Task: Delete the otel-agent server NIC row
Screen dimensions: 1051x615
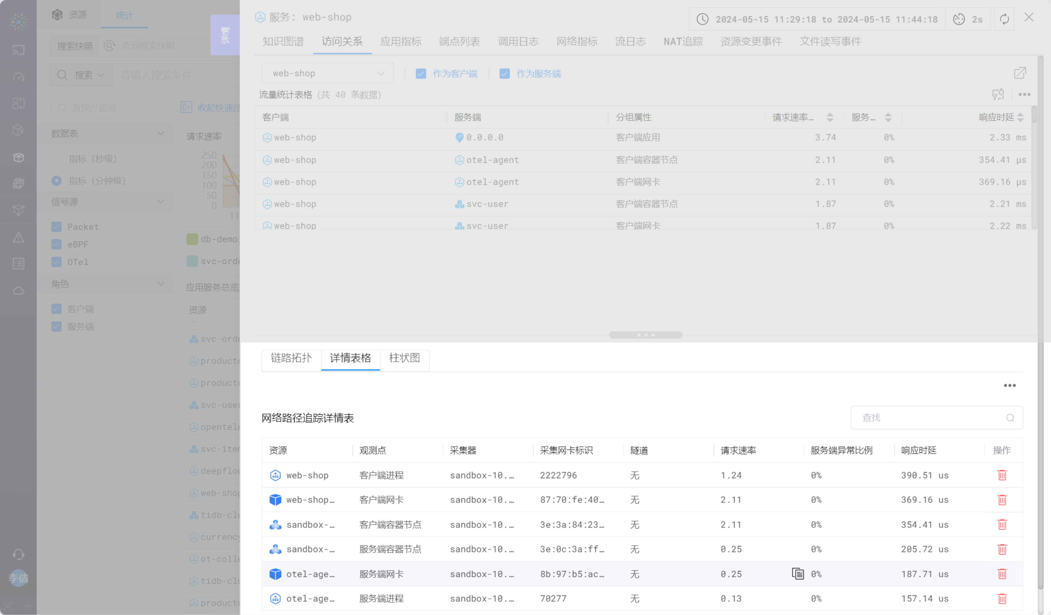Action: pos(1002,574)
